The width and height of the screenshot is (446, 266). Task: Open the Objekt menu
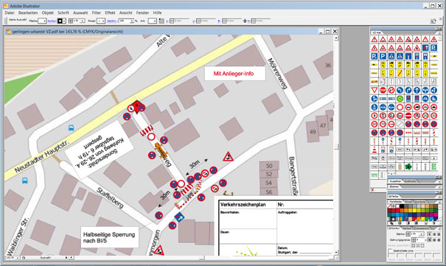[x=47, y=13]
